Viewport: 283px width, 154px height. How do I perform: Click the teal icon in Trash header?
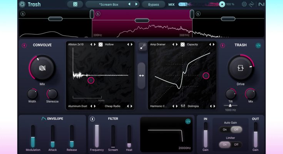coord(258,45)
